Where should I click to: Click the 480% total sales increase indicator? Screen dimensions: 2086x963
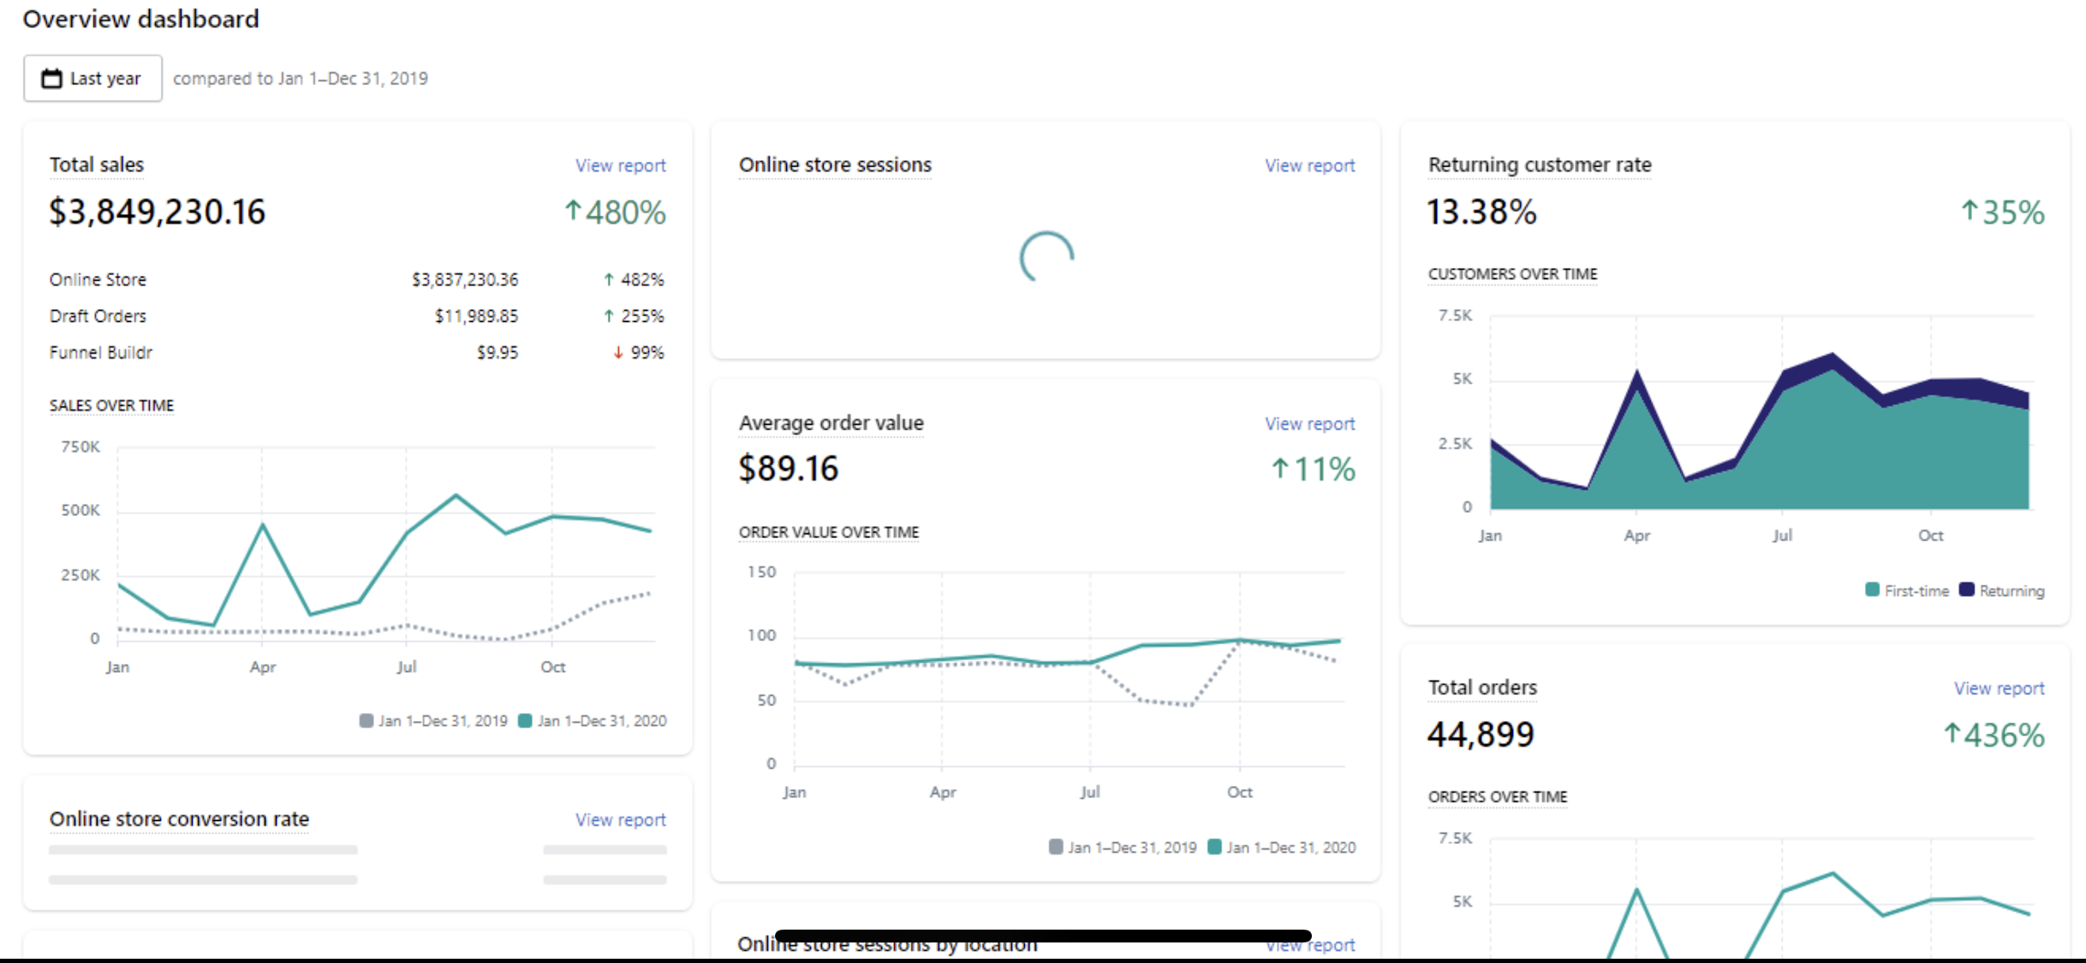[615, 211]
